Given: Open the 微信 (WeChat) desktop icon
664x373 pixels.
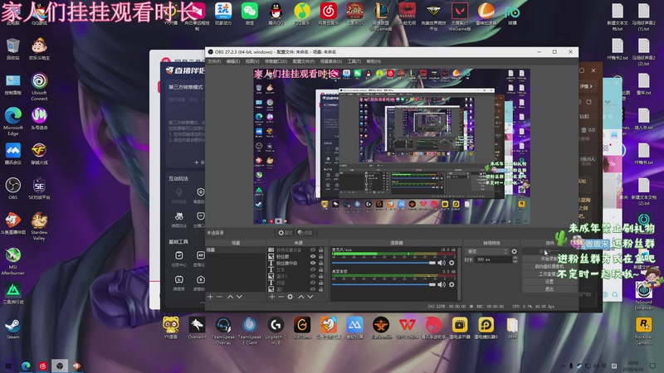Looking at the screenshot, I should click(x=250, y=13).
